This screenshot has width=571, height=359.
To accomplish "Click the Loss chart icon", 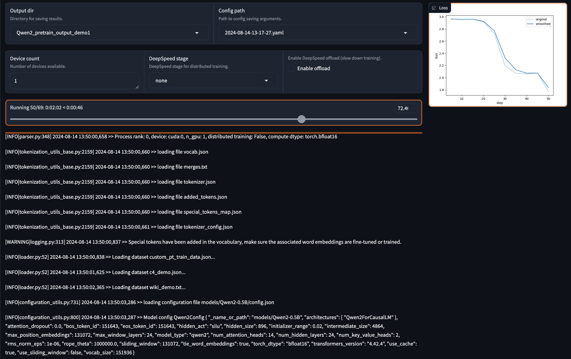I will 434,8.
